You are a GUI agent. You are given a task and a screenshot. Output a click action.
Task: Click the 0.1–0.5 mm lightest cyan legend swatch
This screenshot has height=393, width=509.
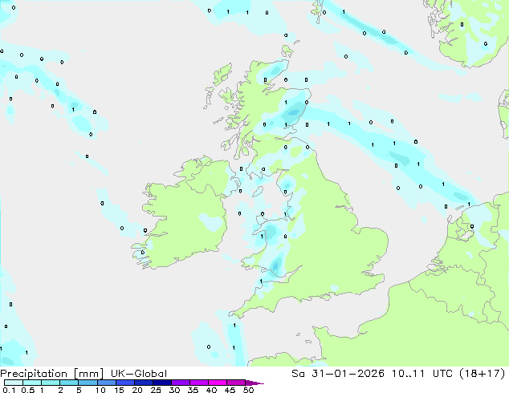coord(14,383)
